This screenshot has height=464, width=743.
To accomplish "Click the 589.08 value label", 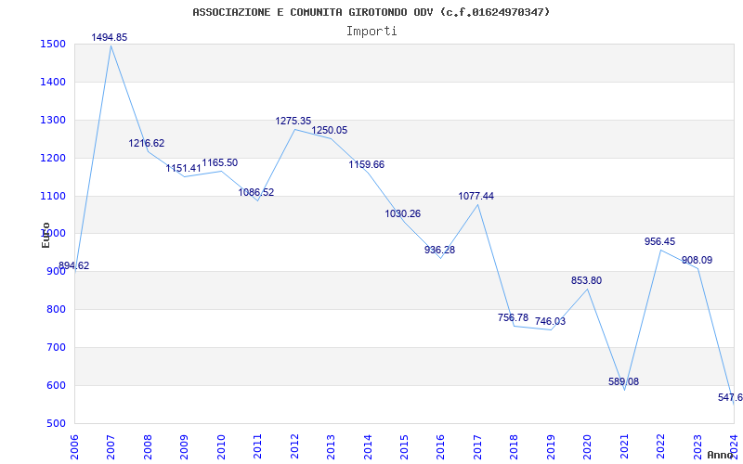I will tap(623, 381).
